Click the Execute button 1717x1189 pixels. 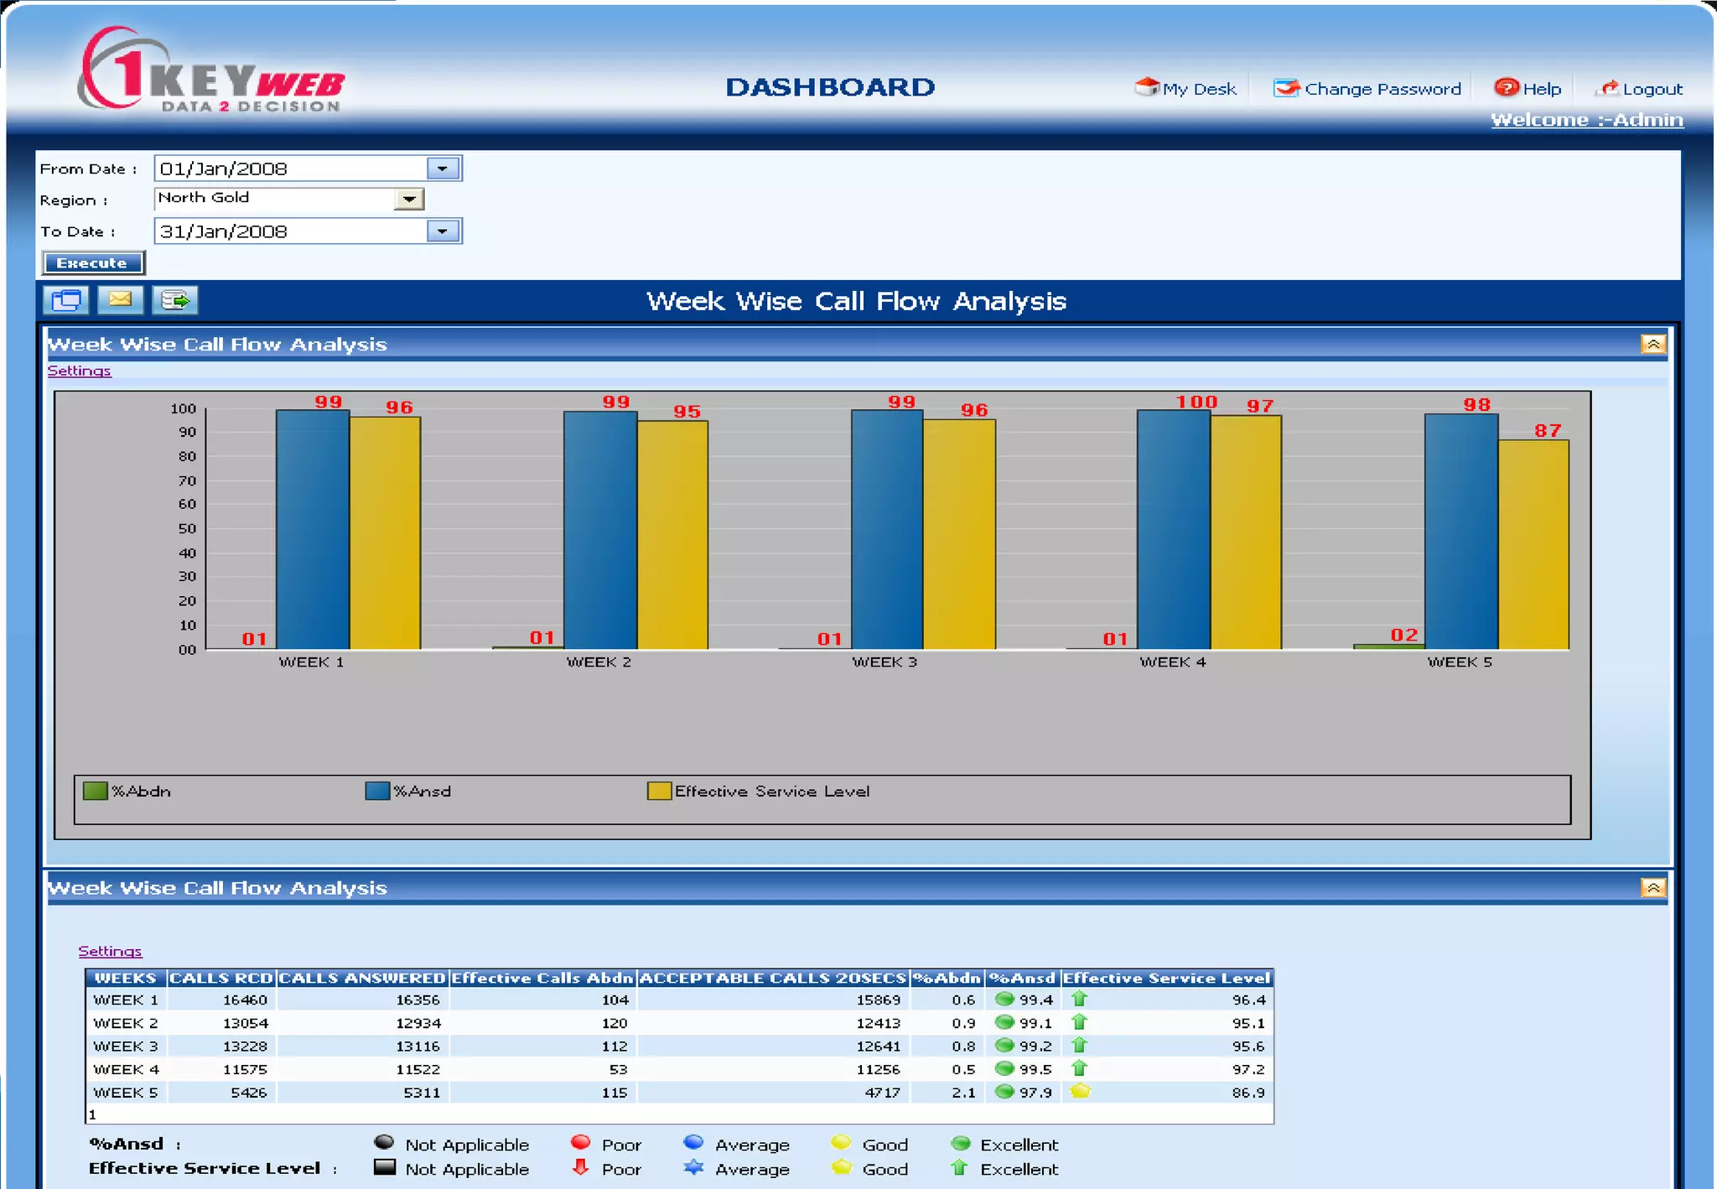point(92,263)
